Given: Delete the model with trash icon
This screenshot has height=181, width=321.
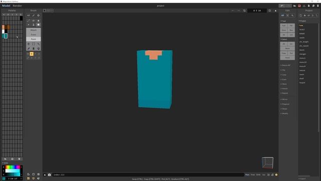Looking at the screenshot, I should pyautogui.click(x=318, y=6).
